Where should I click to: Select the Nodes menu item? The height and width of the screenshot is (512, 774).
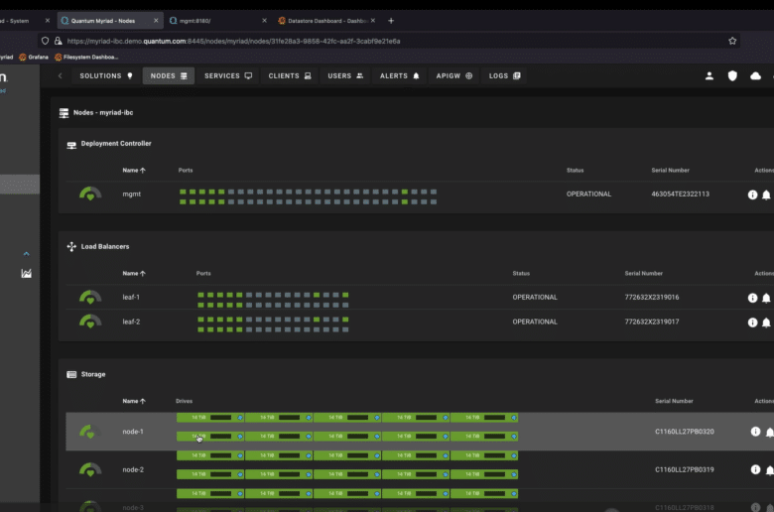point(169,75)
